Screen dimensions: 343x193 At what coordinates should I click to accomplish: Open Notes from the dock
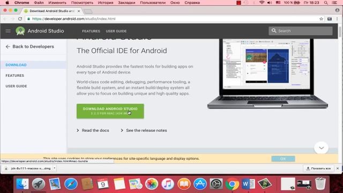[119, 183]
